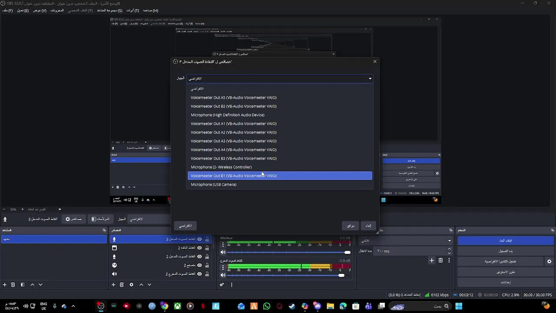Image resolution: width=556 pixels, height=313 pixels.
Task: Select Voicemeeter Out A5 device option
Action: pyautogui.click(x=280, y=97)
